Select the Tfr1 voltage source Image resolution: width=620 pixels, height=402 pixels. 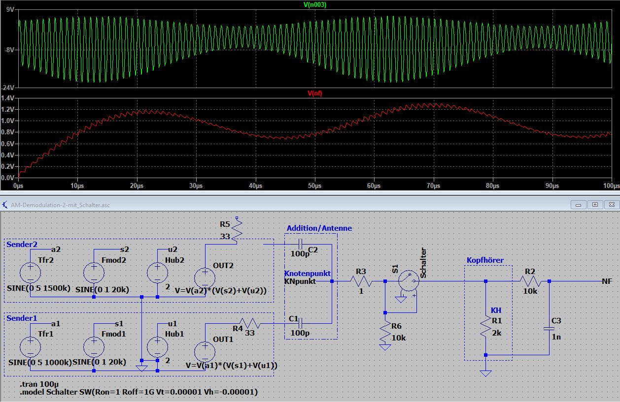tap(30, 347)
